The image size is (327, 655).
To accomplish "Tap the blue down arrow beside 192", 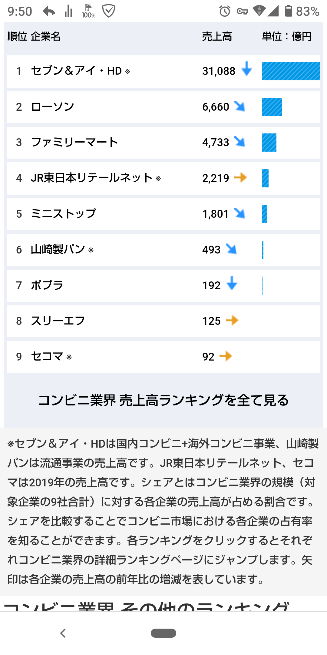I will click(232, 283).
